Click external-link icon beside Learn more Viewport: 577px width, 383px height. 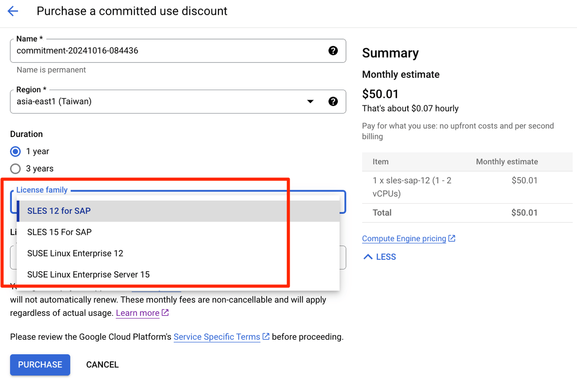pyautogui.click(x=165, y=313)
